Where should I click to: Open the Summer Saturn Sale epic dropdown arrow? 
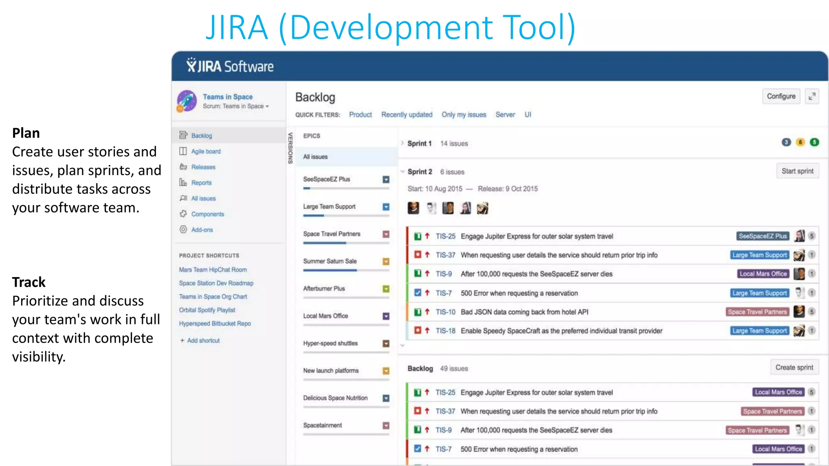pos(386,261)
